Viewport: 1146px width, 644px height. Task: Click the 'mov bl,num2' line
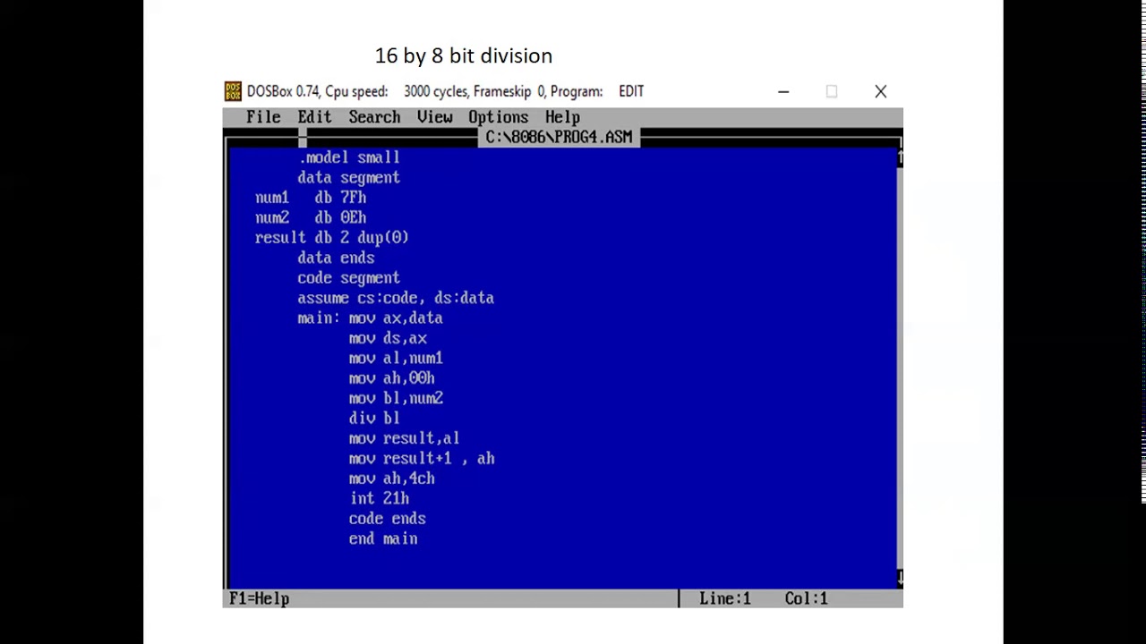tap(396, 398)
